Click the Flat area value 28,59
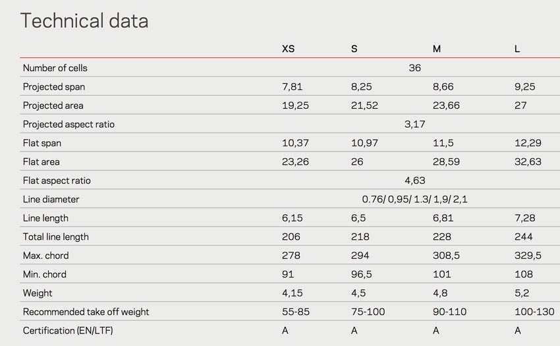This screenshot has height=346, width=560. [x=446, y=162]
